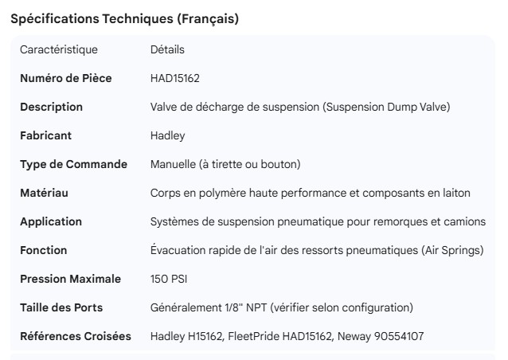Image resolution: width=508 pixels, height=360 pixels.
Task: Select the "Manuelle (à tirette ou bouton)" cell
Action: click(x=225, y=164)
